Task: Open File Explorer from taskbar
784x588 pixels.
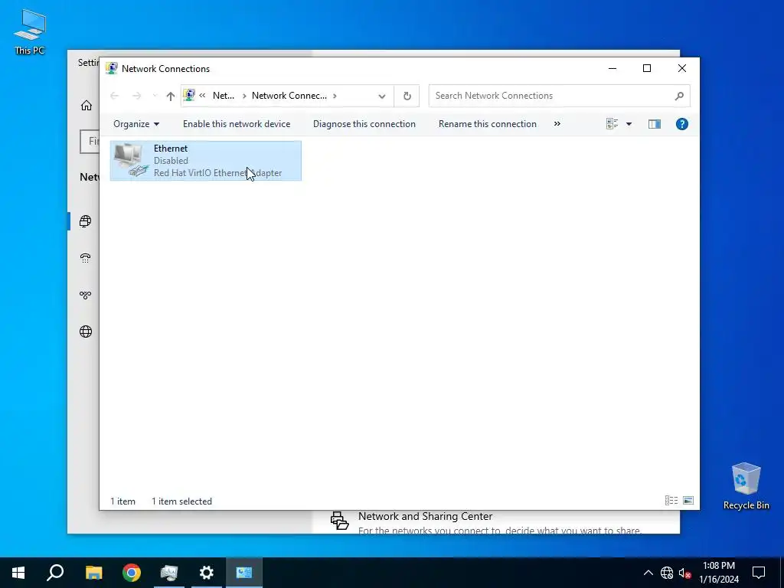Action: click(93, 573)
